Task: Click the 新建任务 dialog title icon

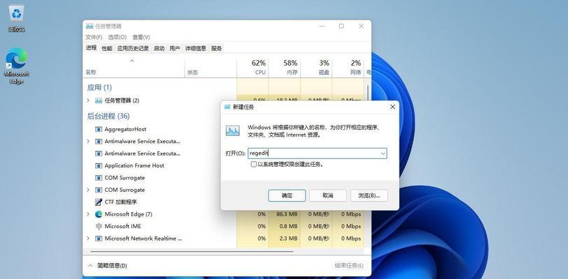Action: (x=227, y=107)
